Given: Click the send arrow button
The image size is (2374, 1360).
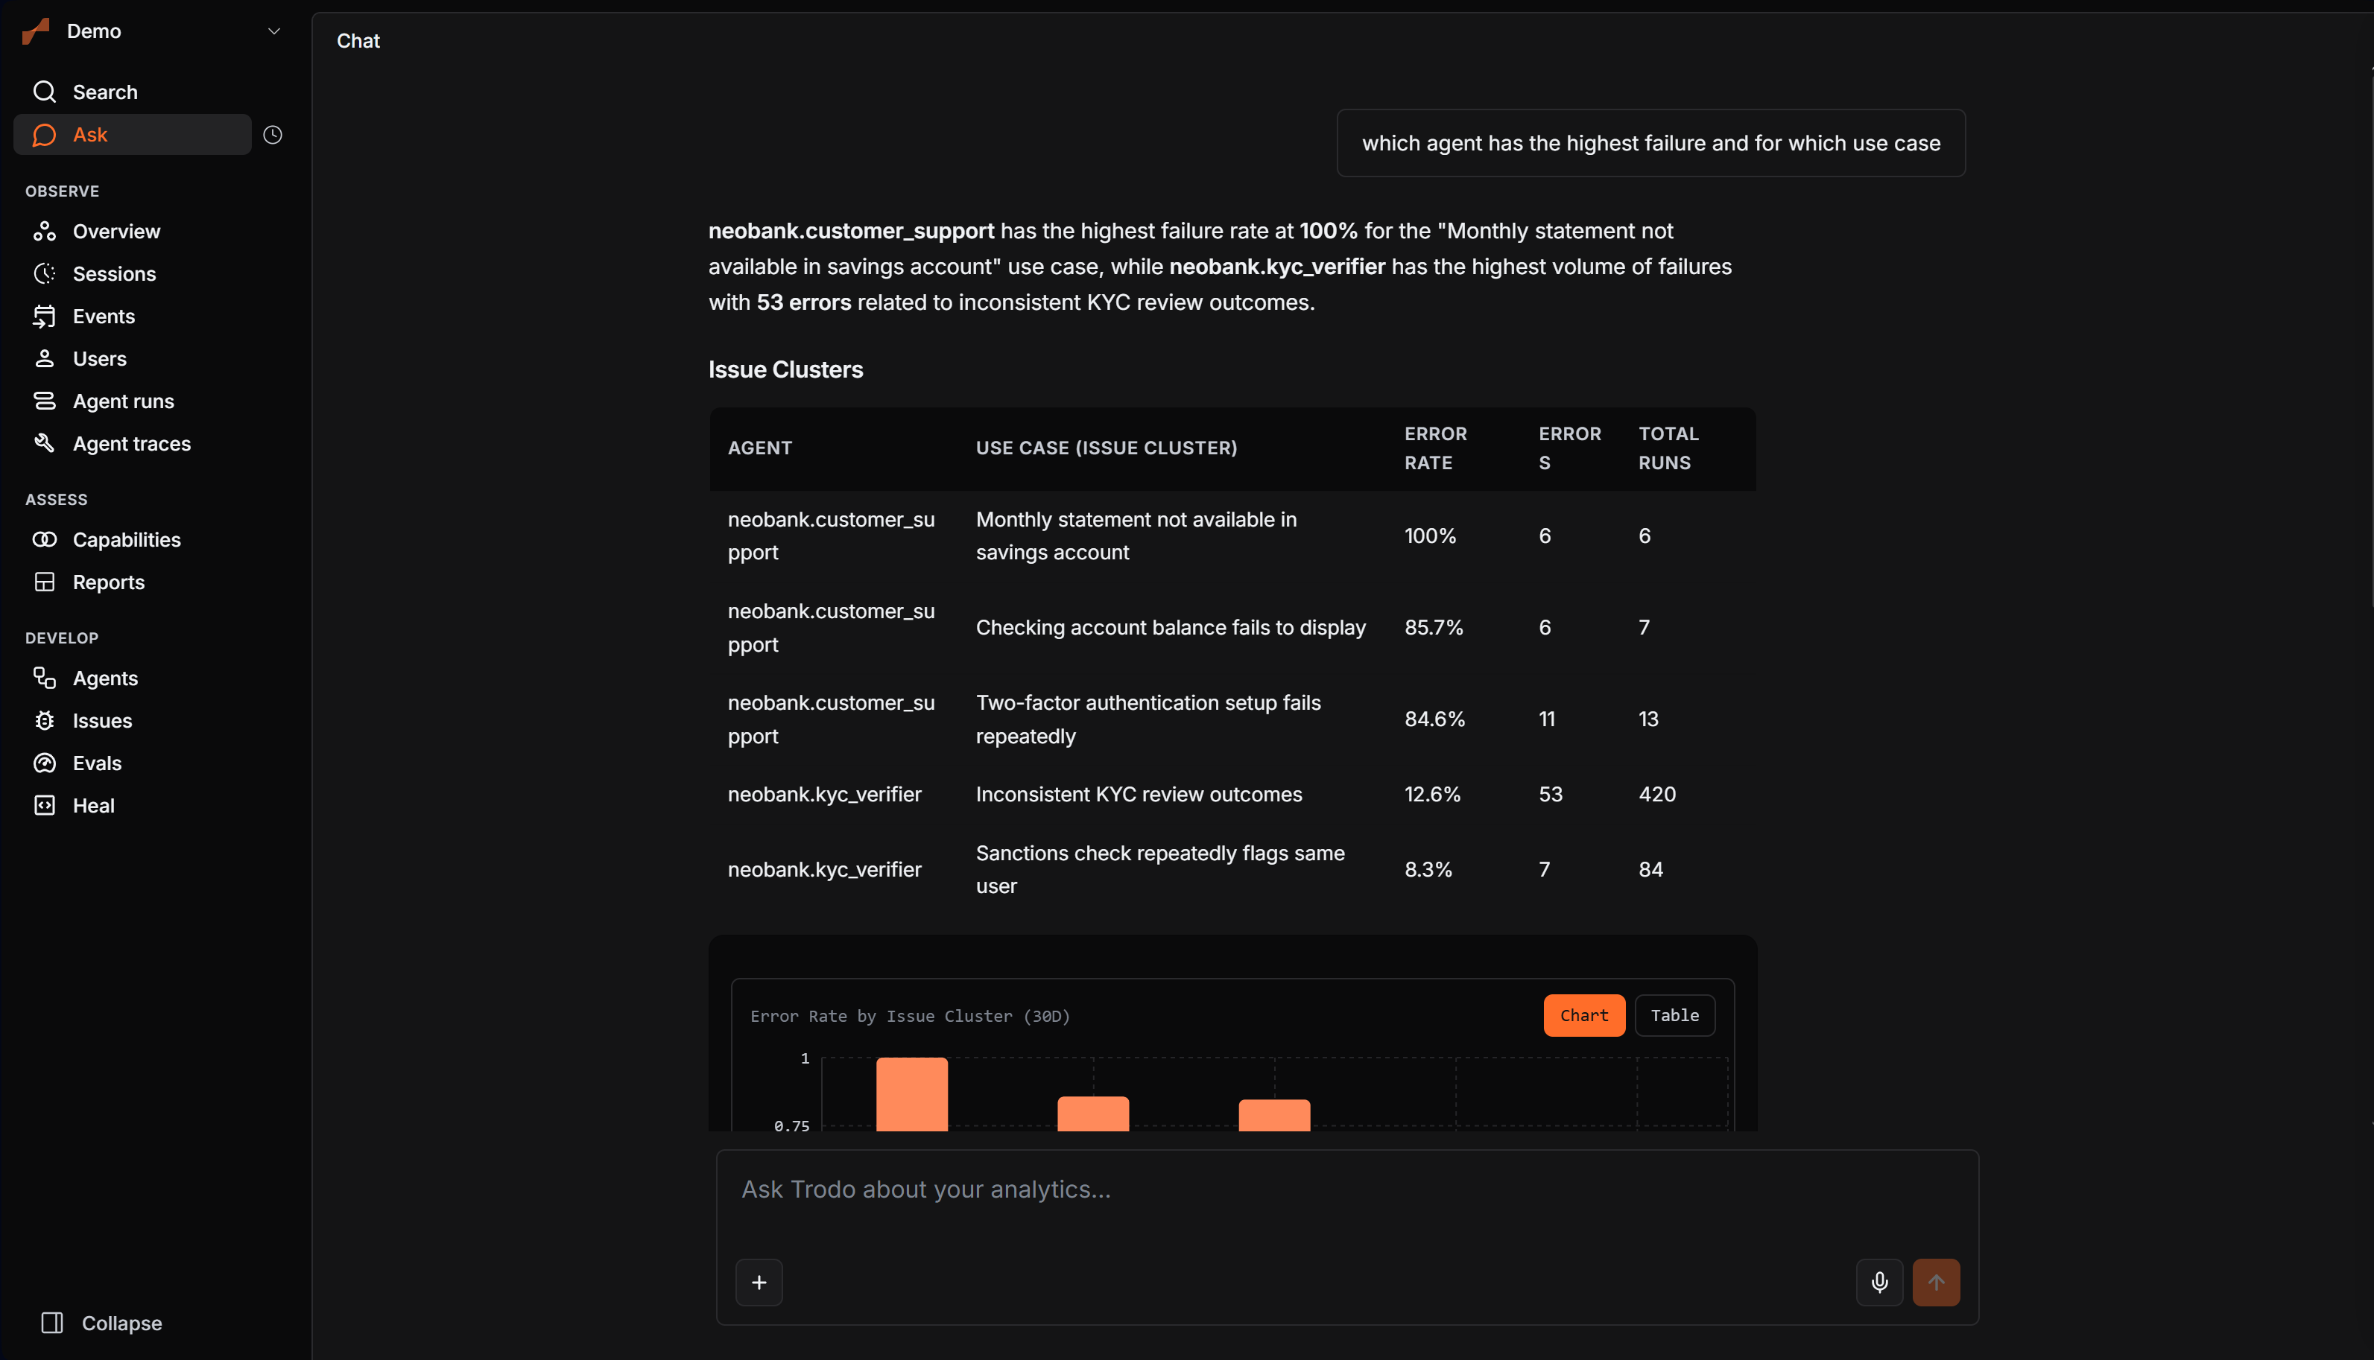Looking at the screenshot, I should [1936, 1283].
